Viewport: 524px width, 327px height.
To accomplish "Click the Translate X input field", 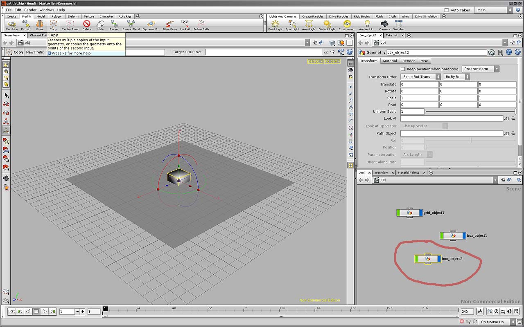I will pos(420,84).
